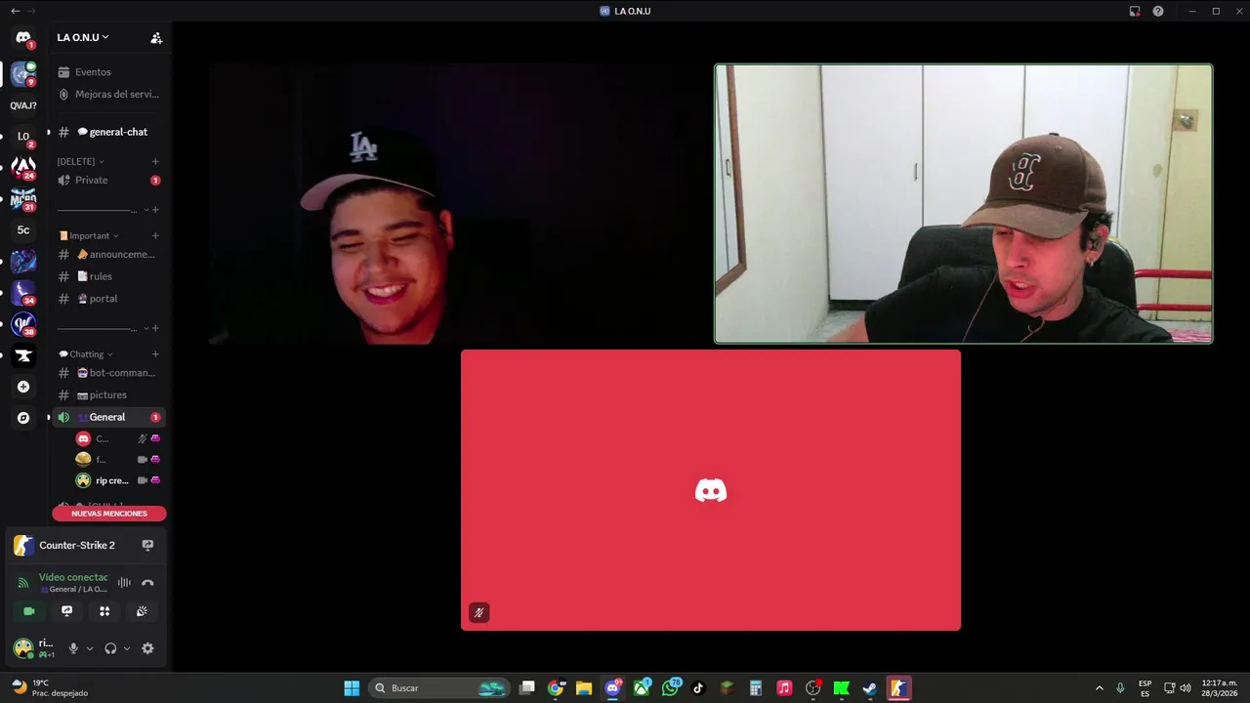Open the 5c server icon
The image size is (1250, 703).
[x=23, y=230]
